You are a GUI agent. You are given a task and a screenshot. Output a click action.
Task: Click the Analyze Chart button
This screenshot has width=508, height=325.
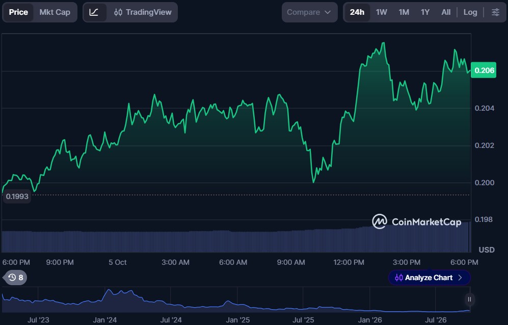[x=429, y=278]
